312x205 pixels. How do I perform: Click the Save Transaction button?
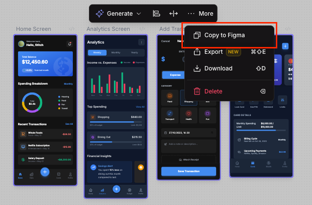click(188, 171)
